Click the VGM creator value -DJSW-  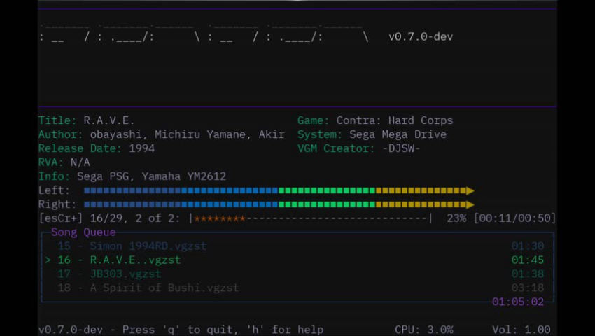[x=401, y=148]
